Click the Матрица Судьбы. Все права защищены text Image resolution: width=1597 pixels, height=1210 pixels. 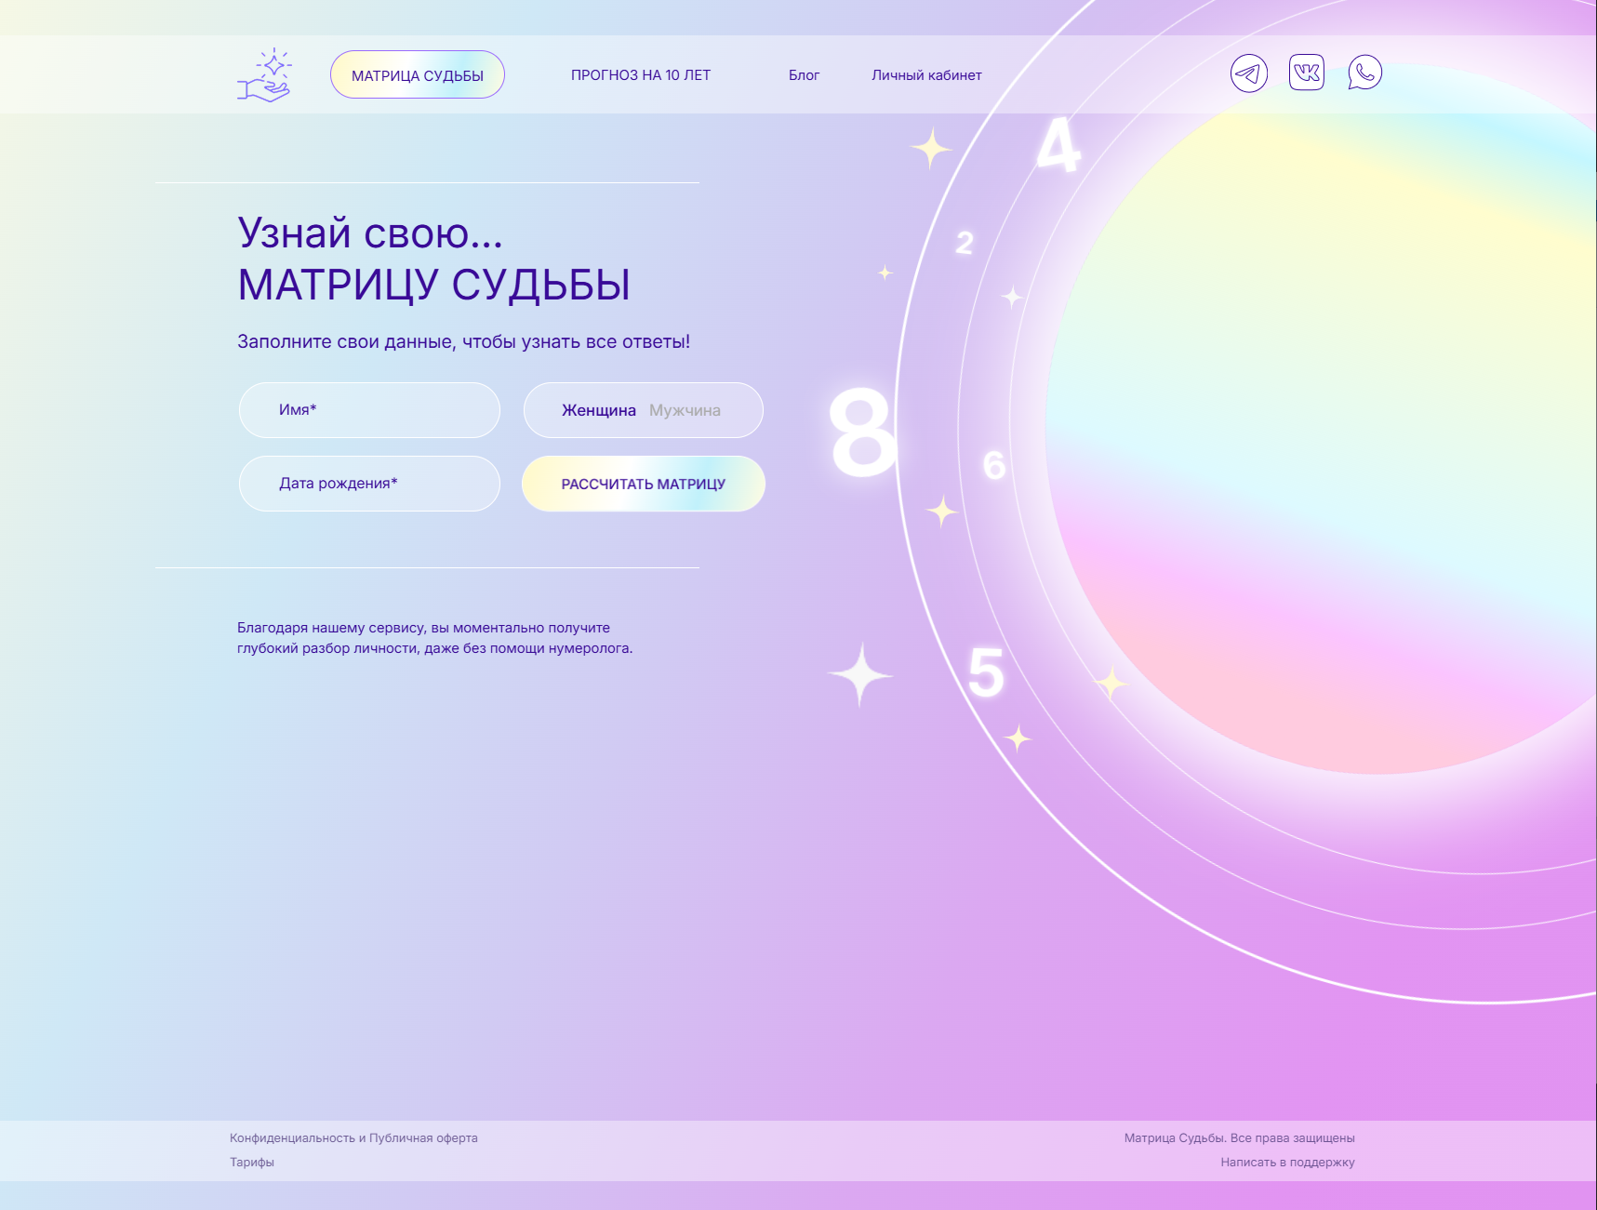click(1239, 1137)
